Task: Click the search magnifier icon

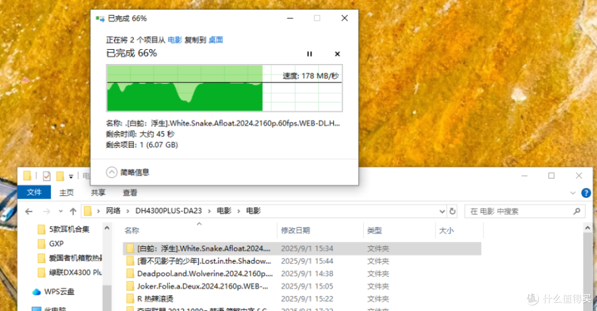Action: [577, 211]
